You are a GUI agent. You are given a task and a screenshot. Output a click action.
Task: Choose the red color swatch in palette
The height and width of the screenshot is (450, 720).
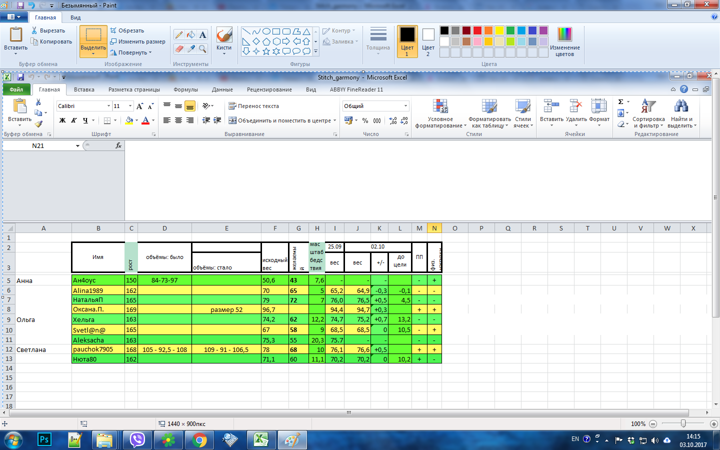pyautogui.click(x=477, y=30)
